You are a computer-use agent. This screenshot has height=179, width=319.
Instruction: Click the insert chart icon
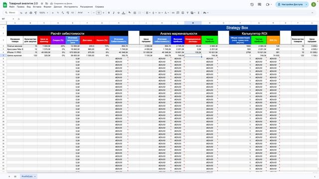click(x=183, y=13)
